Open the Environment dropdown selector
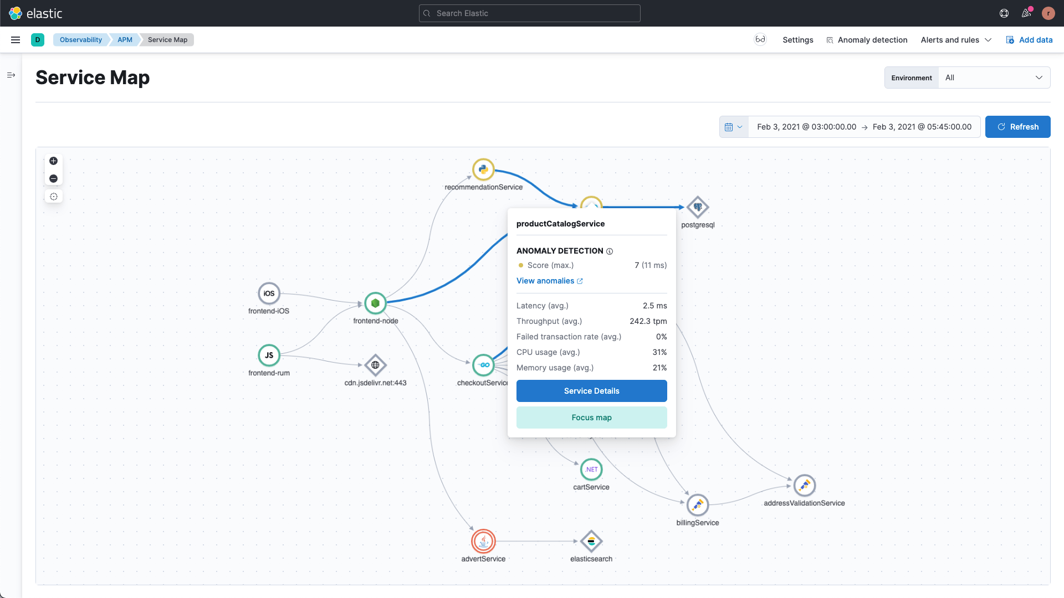This screenshot has height=598, width=1064. [994, 78]
